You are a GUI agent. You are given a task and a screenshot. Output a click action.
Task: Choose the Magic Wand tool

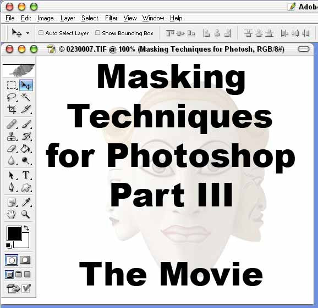[x=26, y=97]
